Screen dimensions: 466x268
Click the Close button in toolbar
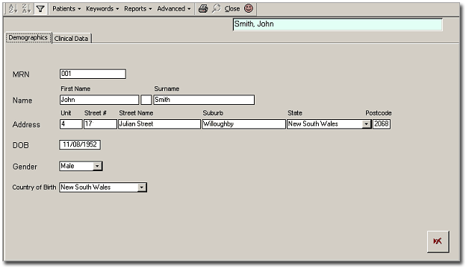pyautogui.click(x=232, y=9)
